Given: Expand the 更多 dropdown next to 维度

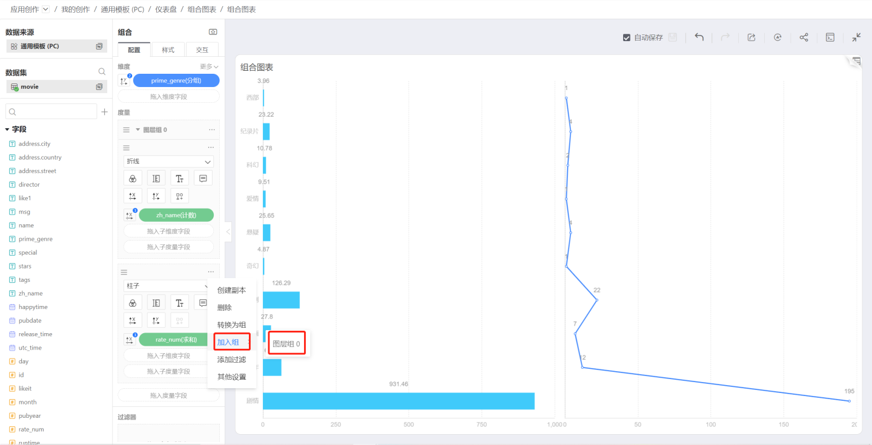Looking at the screenshot, I should tap(209, 67).
